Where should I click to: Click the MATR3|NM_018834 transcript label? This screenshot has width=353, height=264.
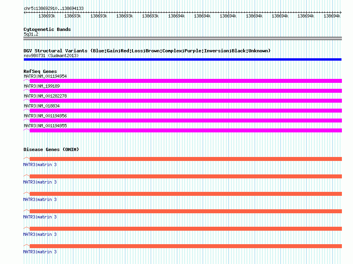pyautogui.click(x=42, y=106)
